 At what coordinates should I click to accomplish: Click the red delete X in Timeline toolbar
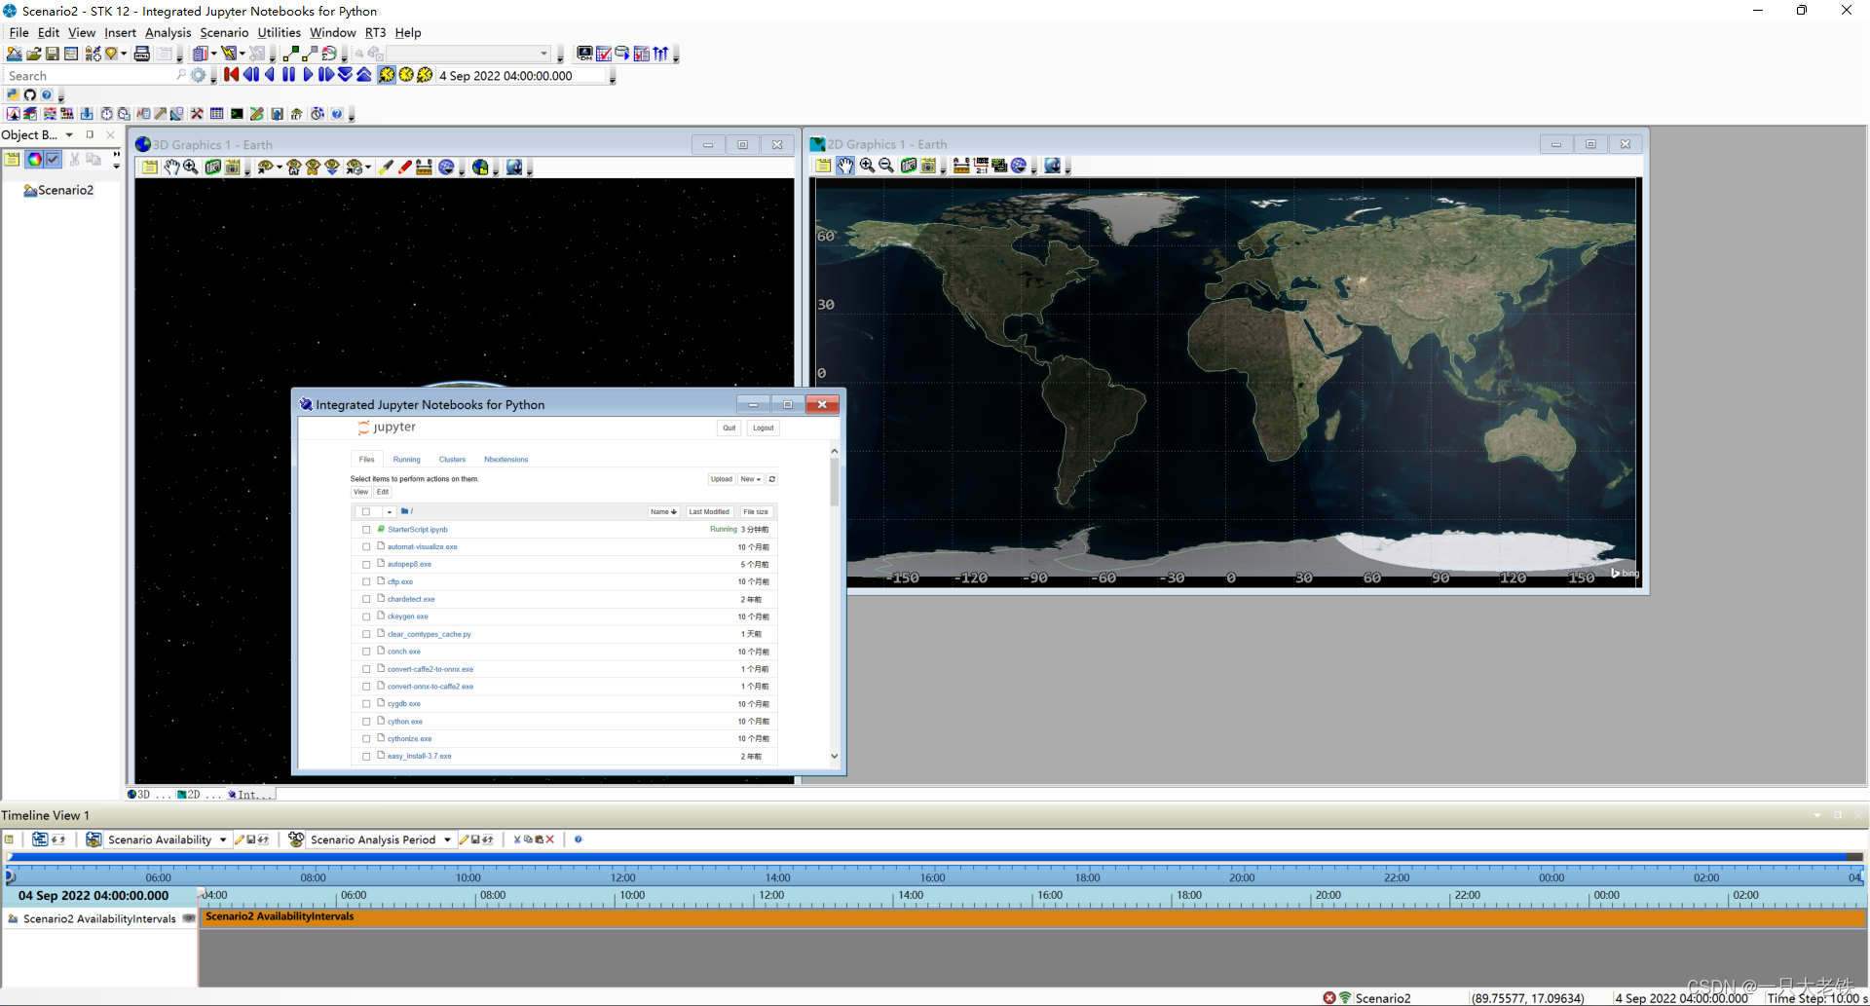tap(550, 839)
